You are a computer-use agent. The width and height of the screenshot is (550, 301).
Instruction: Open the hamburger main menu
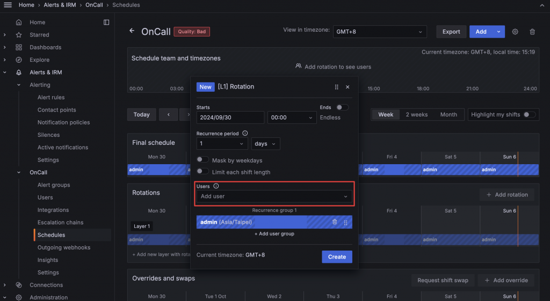coord(8,5)
